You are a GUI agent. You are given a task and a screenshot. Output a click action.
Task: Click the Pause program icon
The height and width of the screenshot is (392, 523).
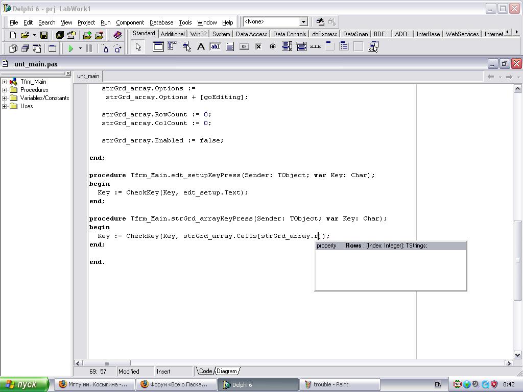point(89,48)
